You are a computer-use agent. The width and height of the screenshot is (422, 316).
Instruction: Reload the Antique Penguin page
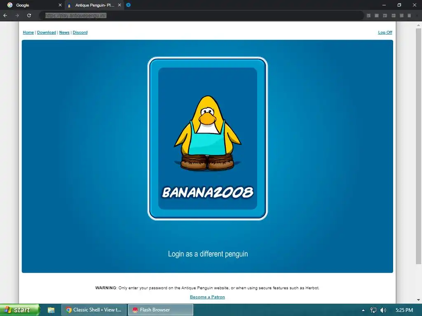point(29,16)
